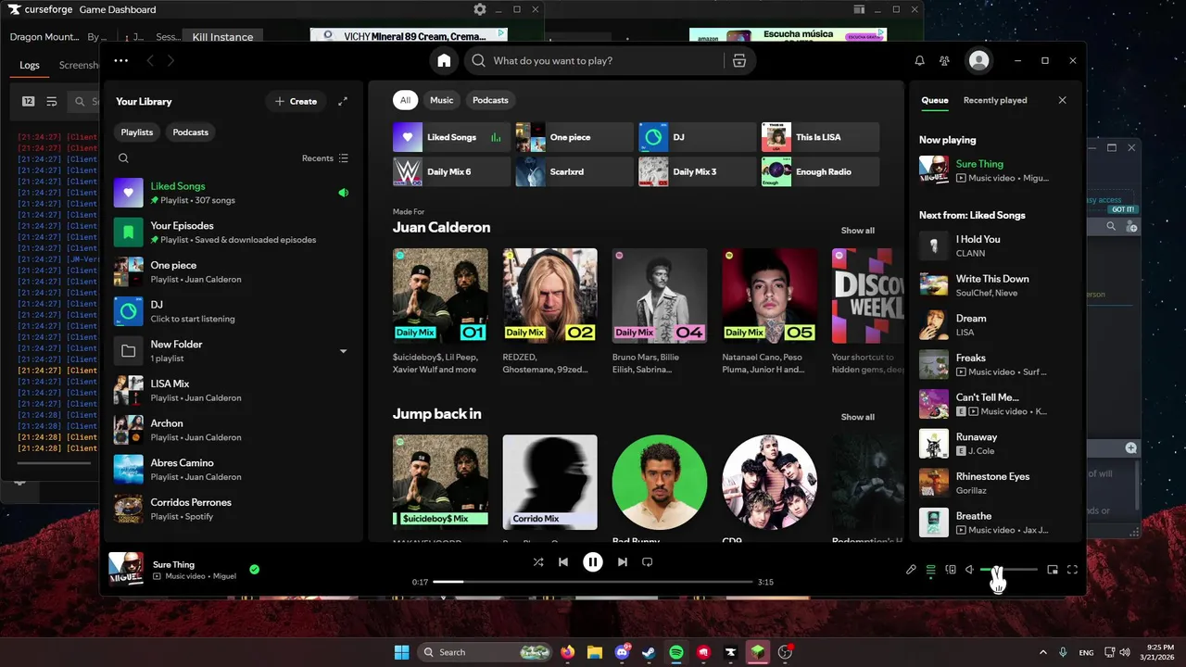Filter library by Podcasts chip

tap(191, 132)
